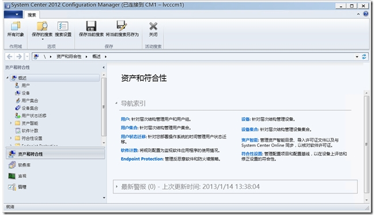Viewport: 375px width, 216px height.
Task: Click 资产和符合性 in breadcrumb path
Action: pos(69,56)
